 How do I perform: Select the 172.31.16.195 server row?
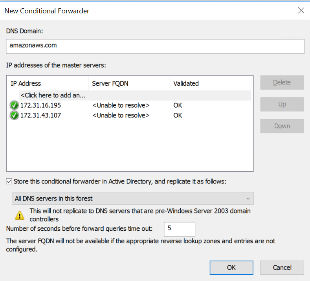click(130, 105)
